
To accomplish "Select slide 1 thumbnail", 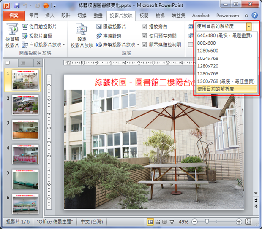I will click(25, 80).
